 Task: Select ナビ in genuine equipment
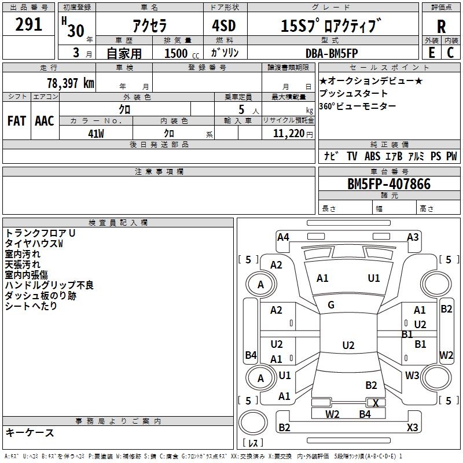[331, 156]
